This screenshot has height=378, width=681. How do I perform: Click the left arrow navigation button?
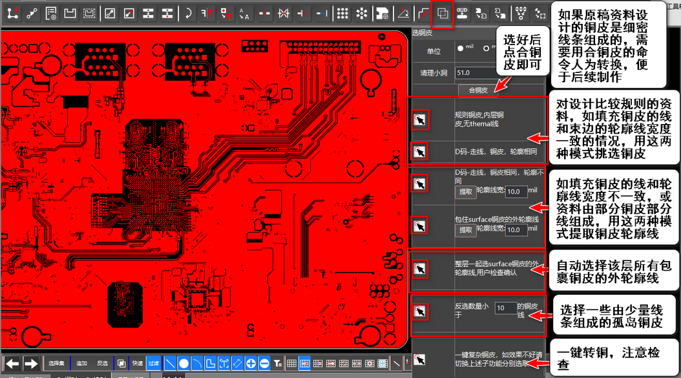12,363
